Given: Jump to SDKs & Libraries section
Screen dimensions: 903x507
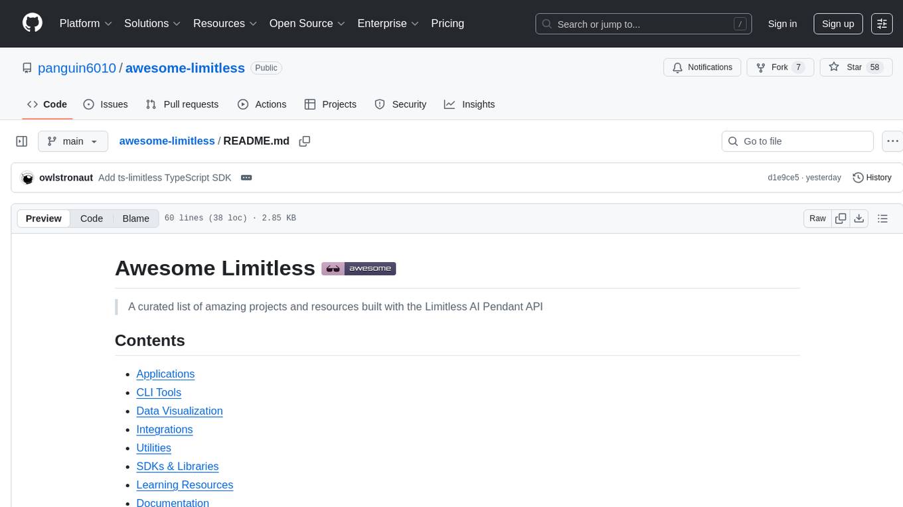Looking at the screenshot, I should click(x=177, y=467).
